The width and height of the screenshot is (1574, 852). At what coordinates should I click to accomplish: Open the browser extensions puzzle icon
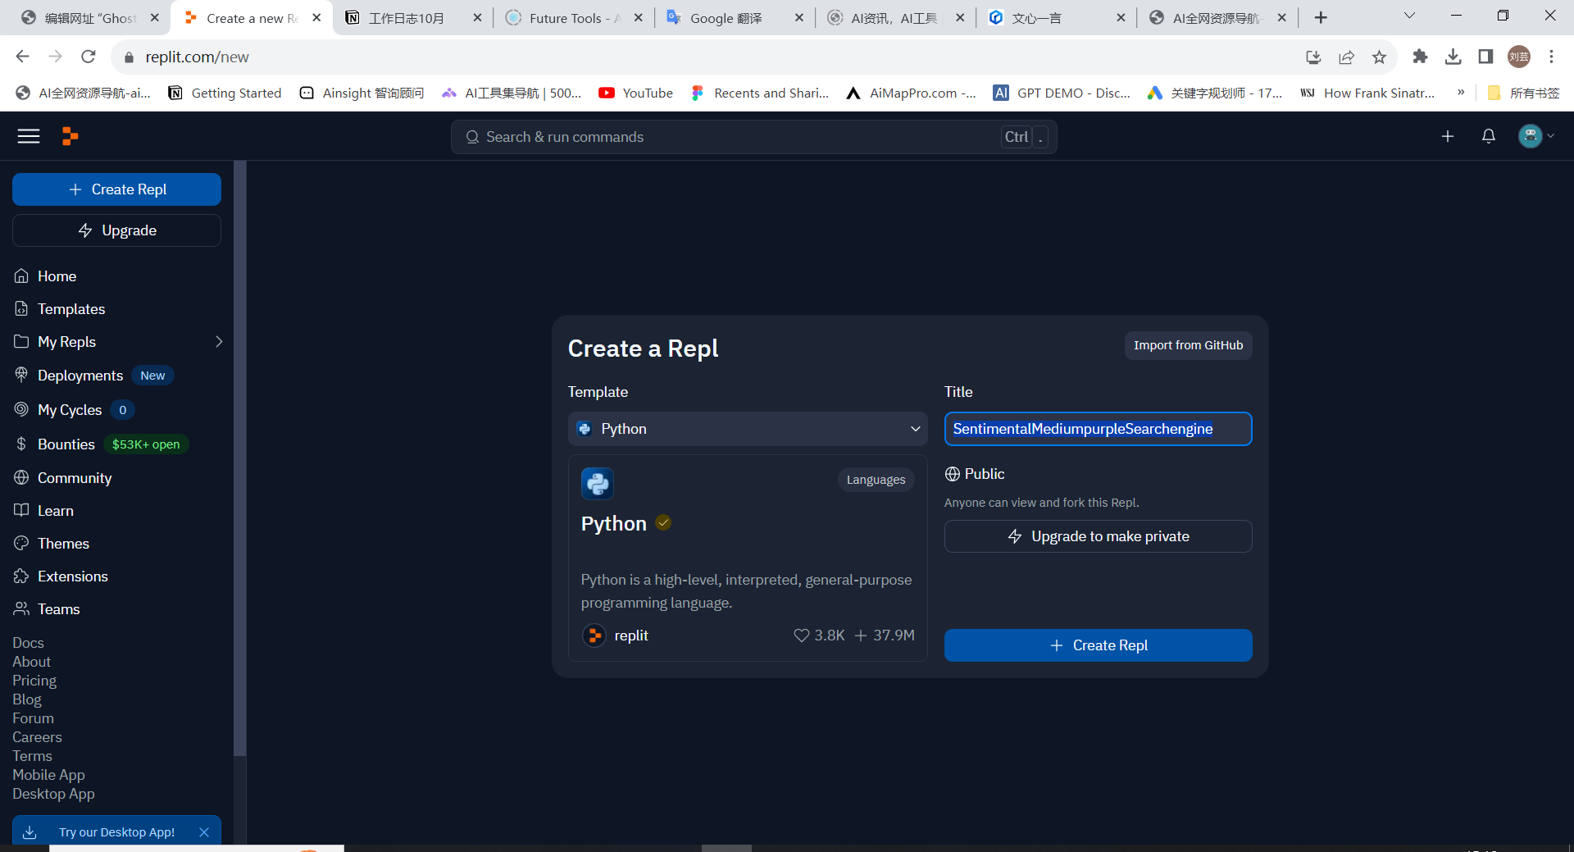[1420, 57]
